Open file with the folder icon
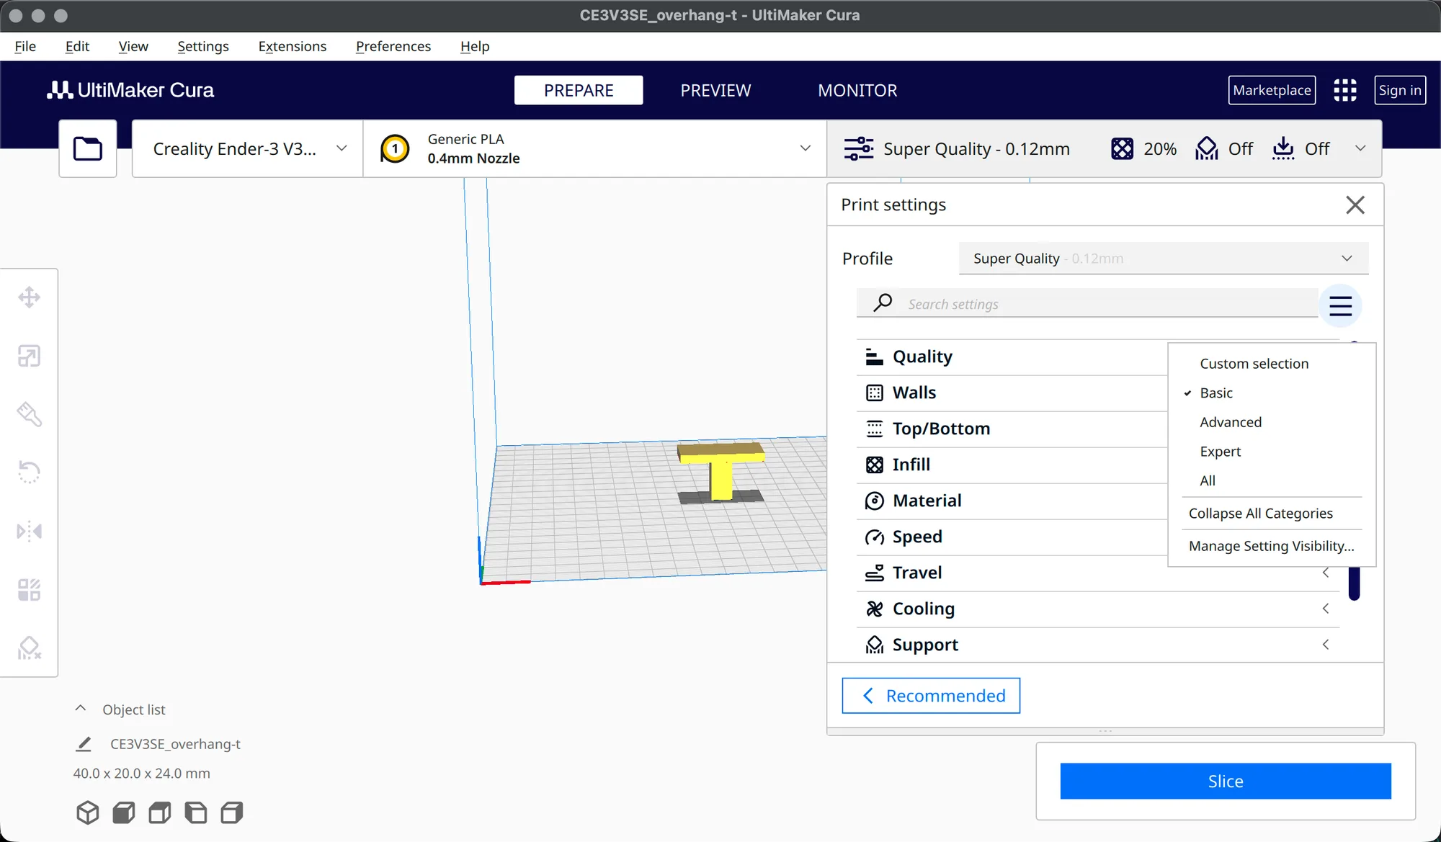This screenshot has width=1441, height=842. pyautogui.click(x=88, y=148)
